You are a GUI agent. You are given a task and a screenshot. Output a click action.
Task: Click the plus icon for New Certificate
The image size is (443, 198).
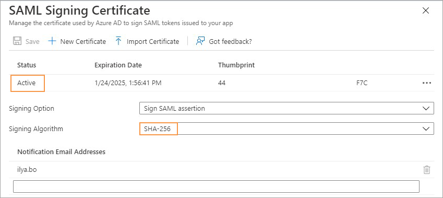(52, 41)
